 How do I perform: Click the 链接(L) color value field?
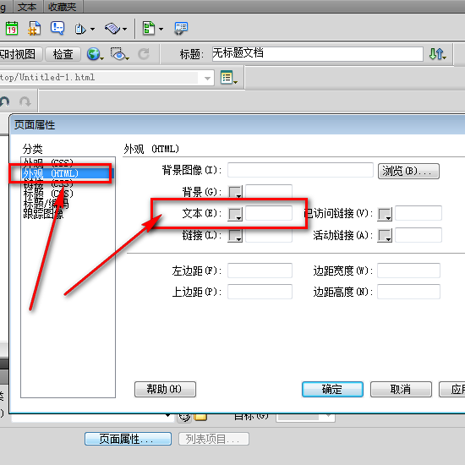[269, 236]
